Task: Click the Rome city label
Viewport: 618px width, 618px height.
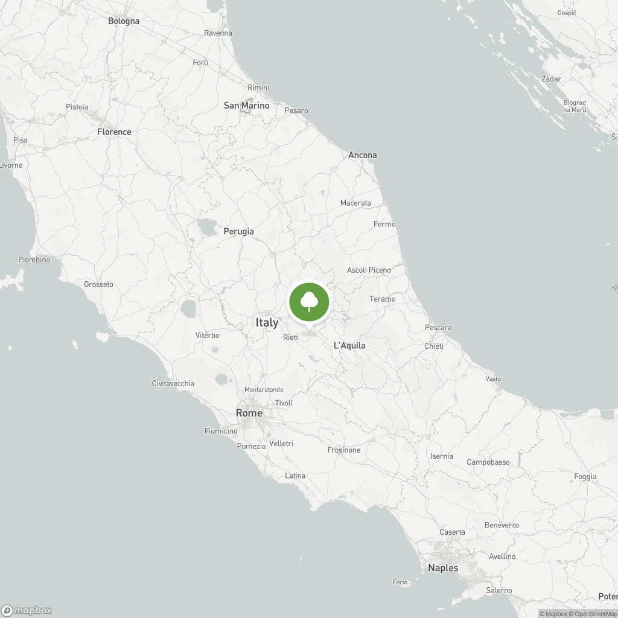Action: click(249, 413)
